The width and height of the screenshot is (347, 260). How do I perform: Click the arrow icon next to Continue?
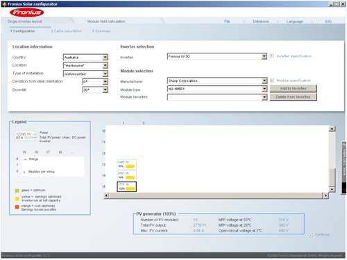coord(311,235)
